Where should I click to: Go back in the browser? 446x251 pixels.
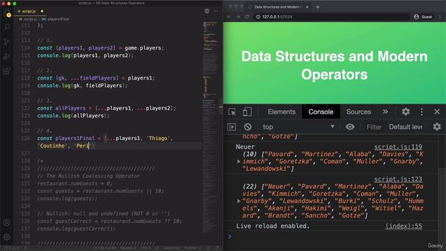click(229, 17)
